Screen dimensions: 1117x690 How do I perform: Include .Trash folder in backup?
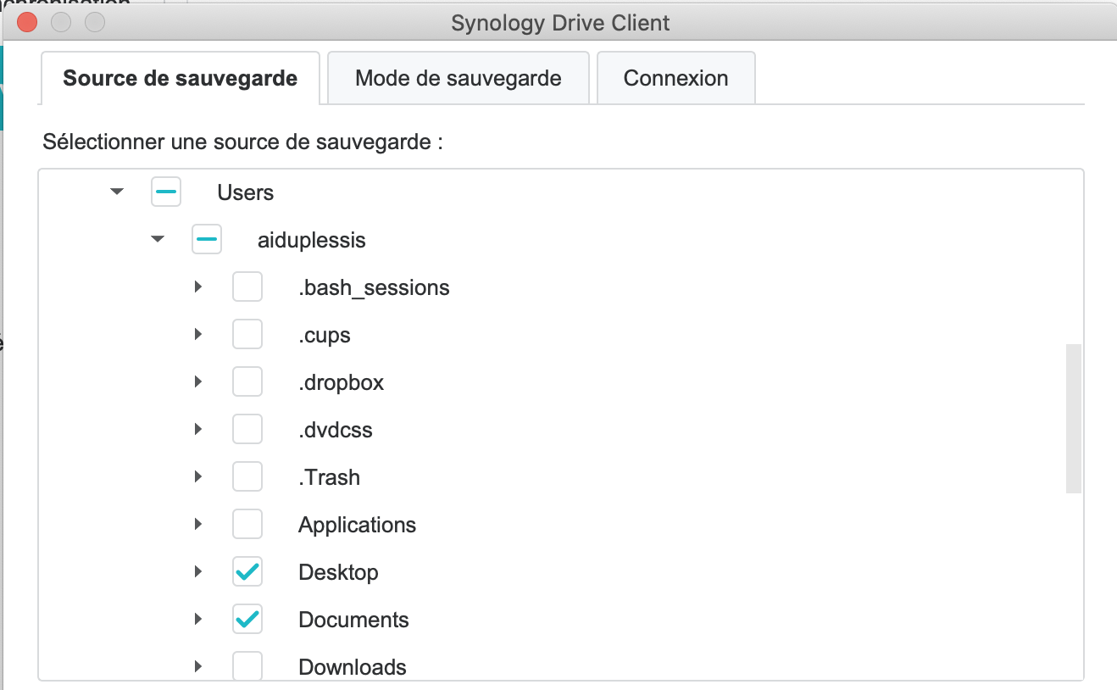tap(247, 477)
